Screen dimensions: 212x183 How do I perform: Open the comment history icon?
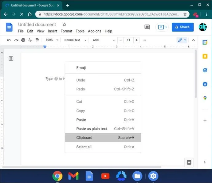tap(147, 27)
